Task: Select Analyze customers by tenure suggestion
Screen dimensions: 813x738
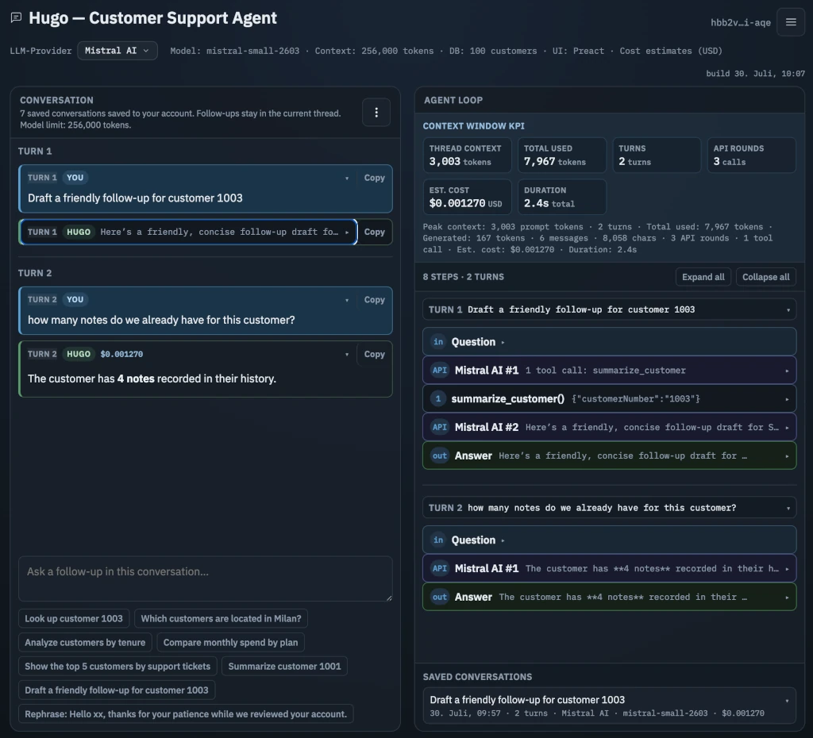Action: click(85, 642)
